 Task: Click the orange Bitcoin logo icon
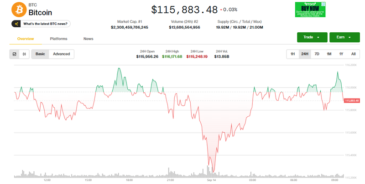(x=19, y=9)
